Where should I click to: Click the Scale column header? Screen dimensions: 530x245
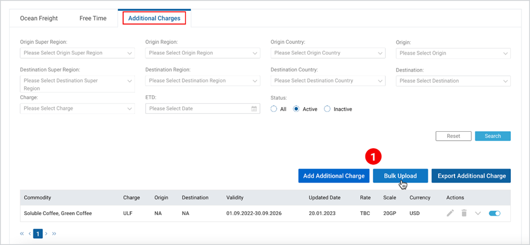389,197
